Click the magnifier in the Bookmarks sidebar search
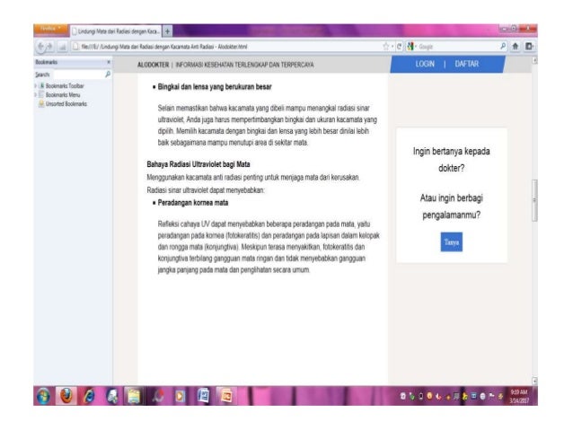 (108, 75)
